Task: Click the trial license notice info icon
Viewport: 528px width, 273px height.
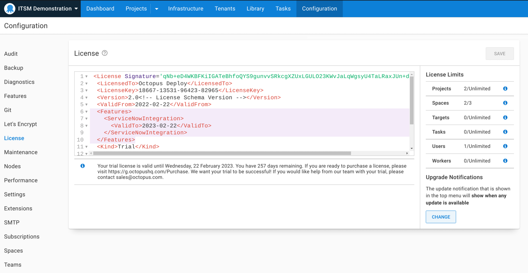Action: pyautogui.click(x=82, y=166)
